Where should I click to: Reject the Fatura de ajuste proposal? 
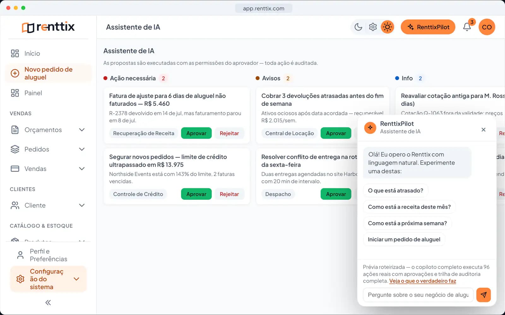[x=229, y=133]
